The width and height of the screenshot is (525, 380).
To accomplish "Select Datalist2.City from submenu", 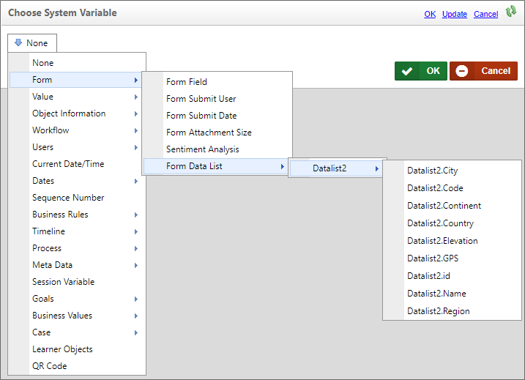I will tap(432, 171).
